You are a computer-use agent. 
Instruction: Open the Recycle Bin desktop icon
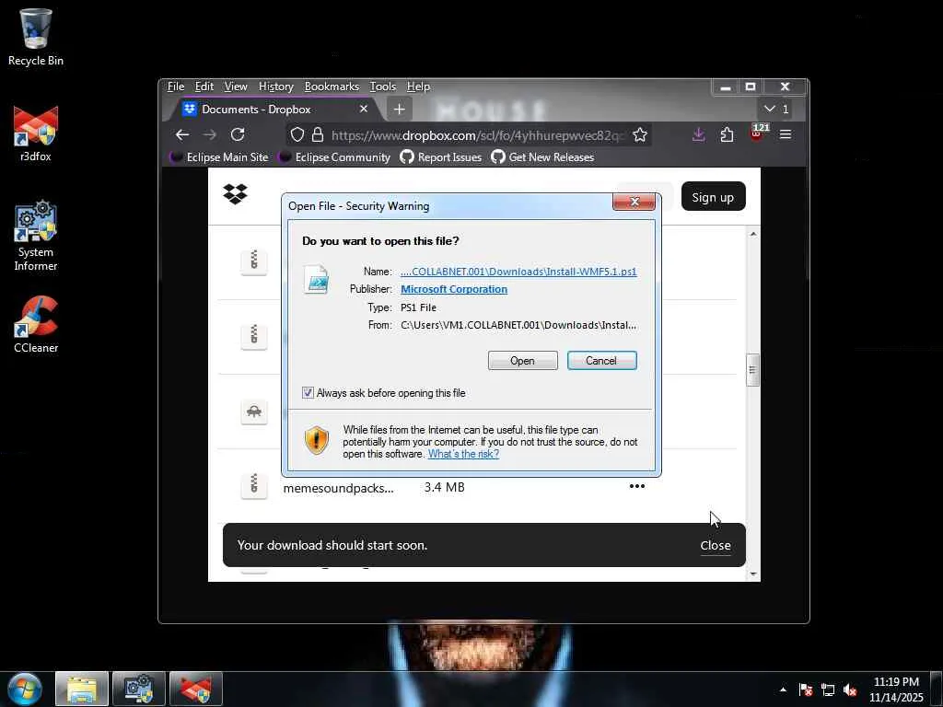36,37
